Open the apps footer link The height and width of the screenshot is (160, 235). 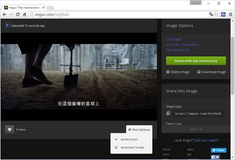tap(190, 149)
